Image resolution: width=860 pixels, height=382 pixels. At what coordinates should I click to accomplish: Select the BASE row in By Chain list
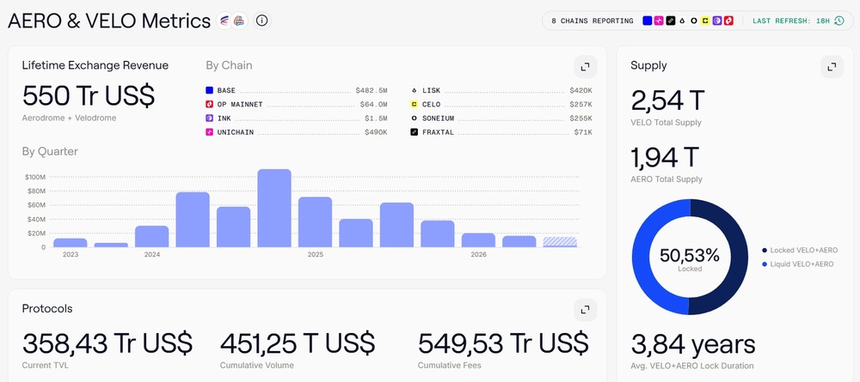pos(296,90)
